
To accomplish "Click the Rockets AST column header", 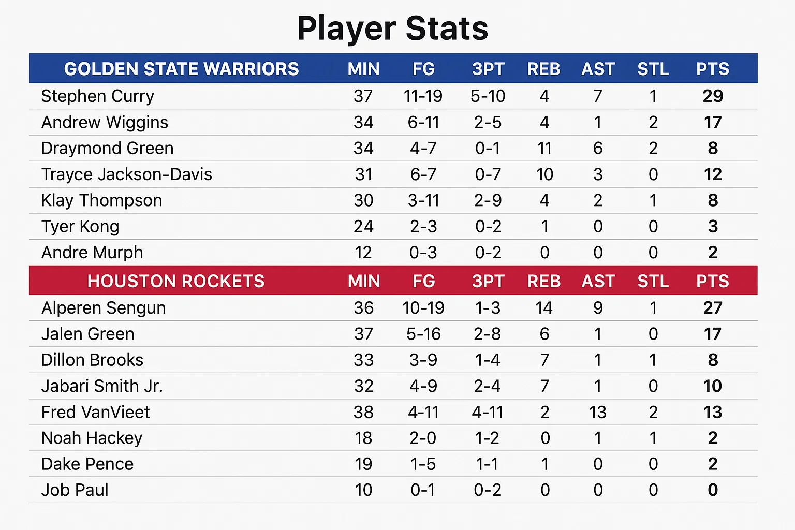I will tap(598, 281).
